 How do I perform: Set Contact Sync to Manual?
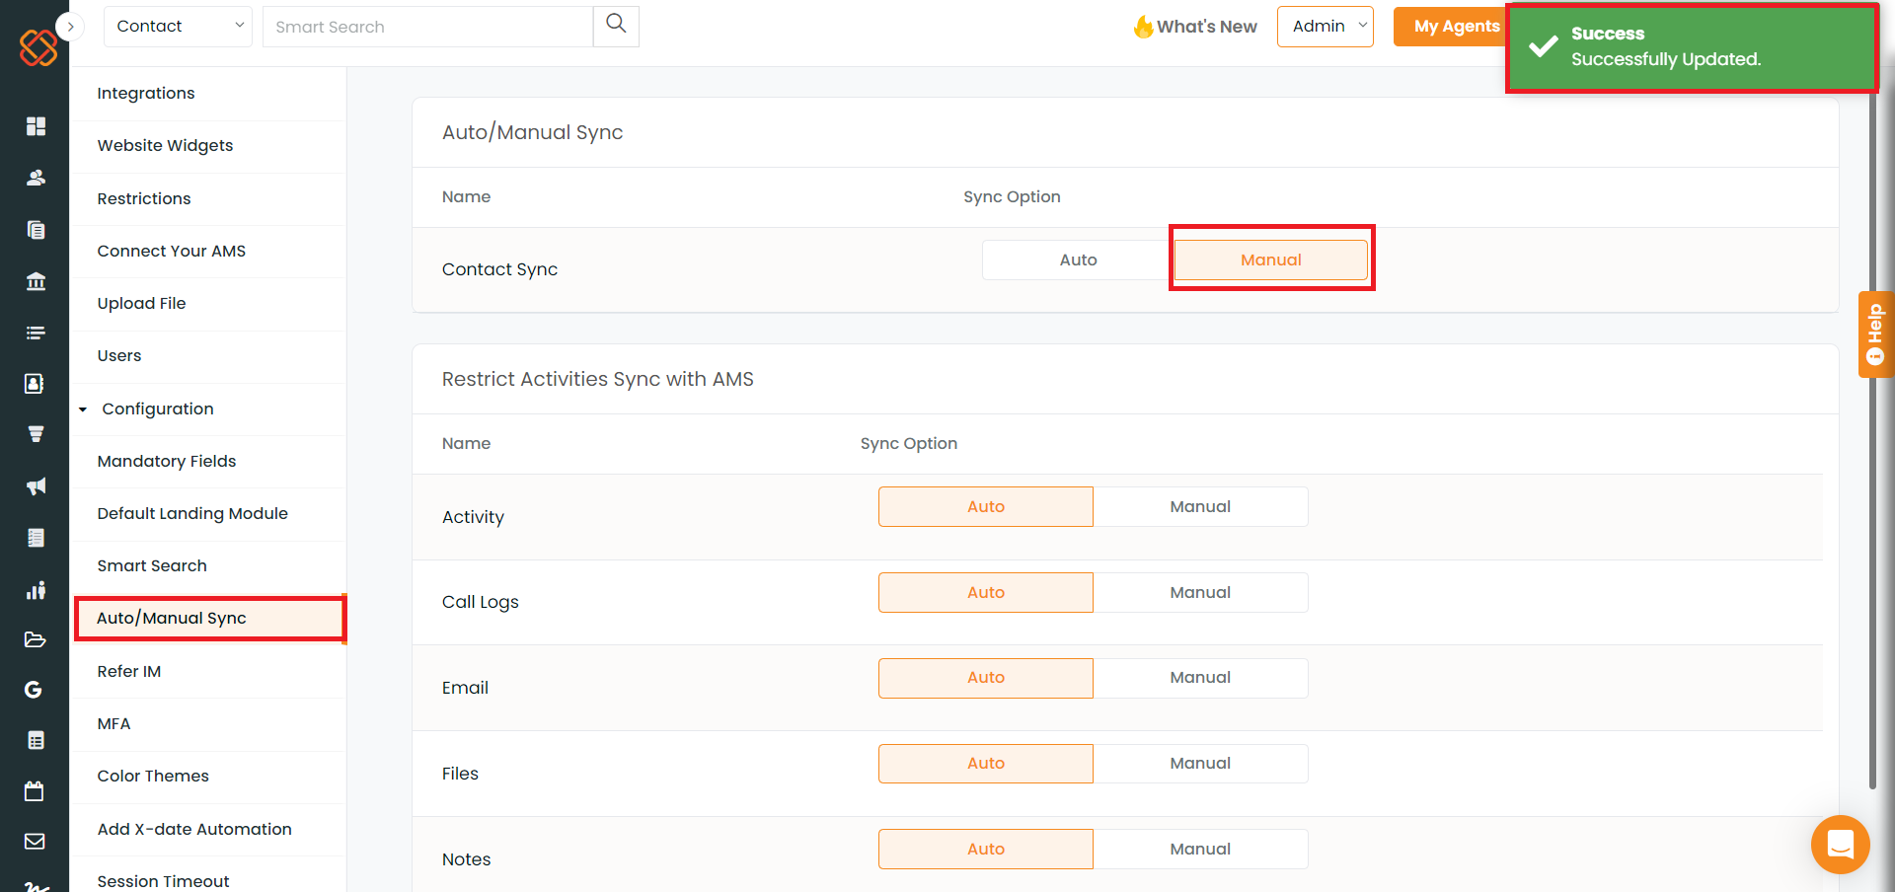1270,260
